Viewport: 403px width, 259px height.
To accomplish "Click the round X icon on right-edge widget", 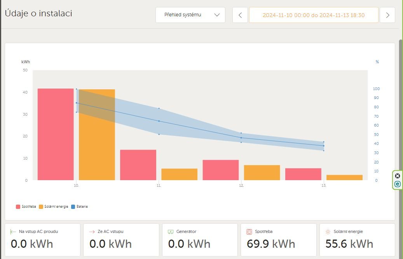I will 398,176.
